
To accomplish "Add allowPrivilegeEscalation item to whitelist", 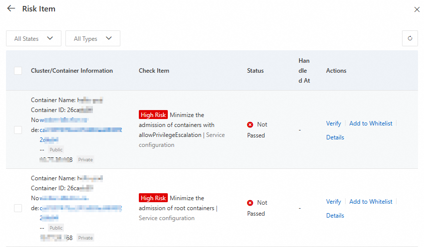I will [x=371, y=123].
